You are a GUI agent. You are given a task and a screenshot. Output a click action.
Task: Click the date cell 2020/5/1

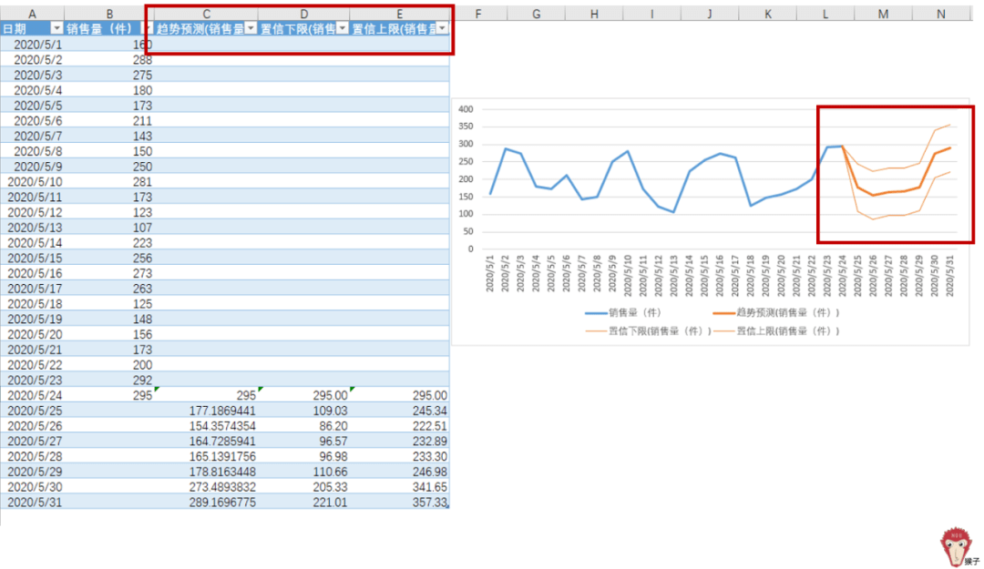click(x=37, y=45)
